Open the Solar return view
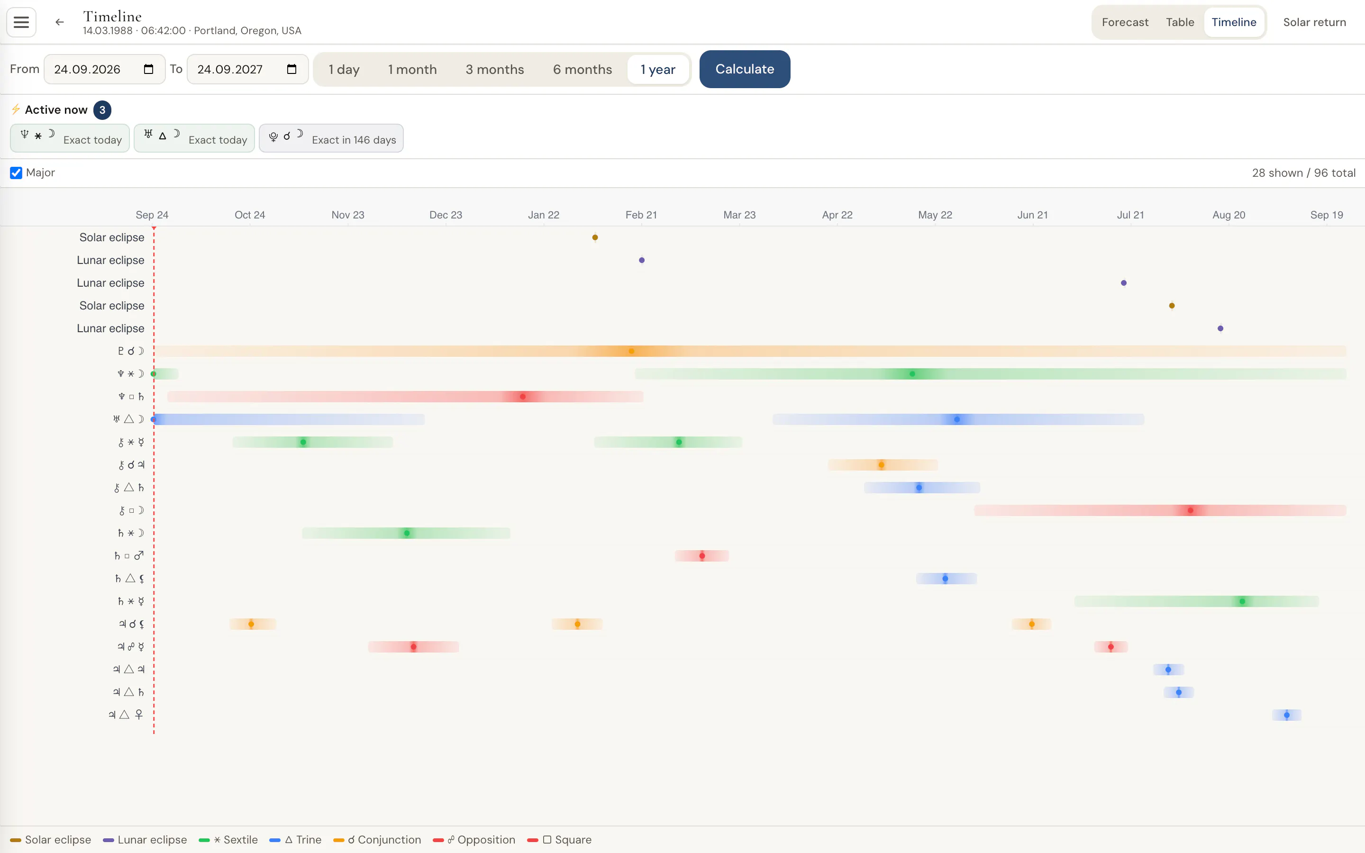 tap(1314, 22)
